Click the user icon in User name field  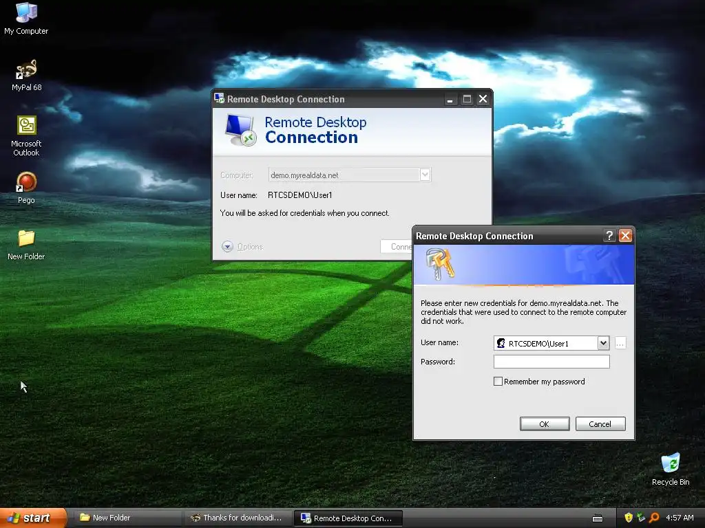coord(501,344)
